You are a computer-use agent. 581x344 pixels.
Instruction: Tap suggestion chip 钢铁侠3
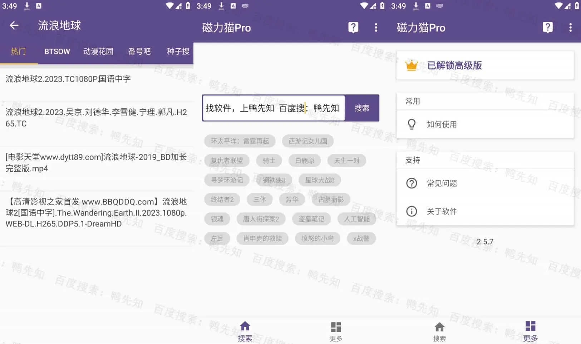(274, 180)
